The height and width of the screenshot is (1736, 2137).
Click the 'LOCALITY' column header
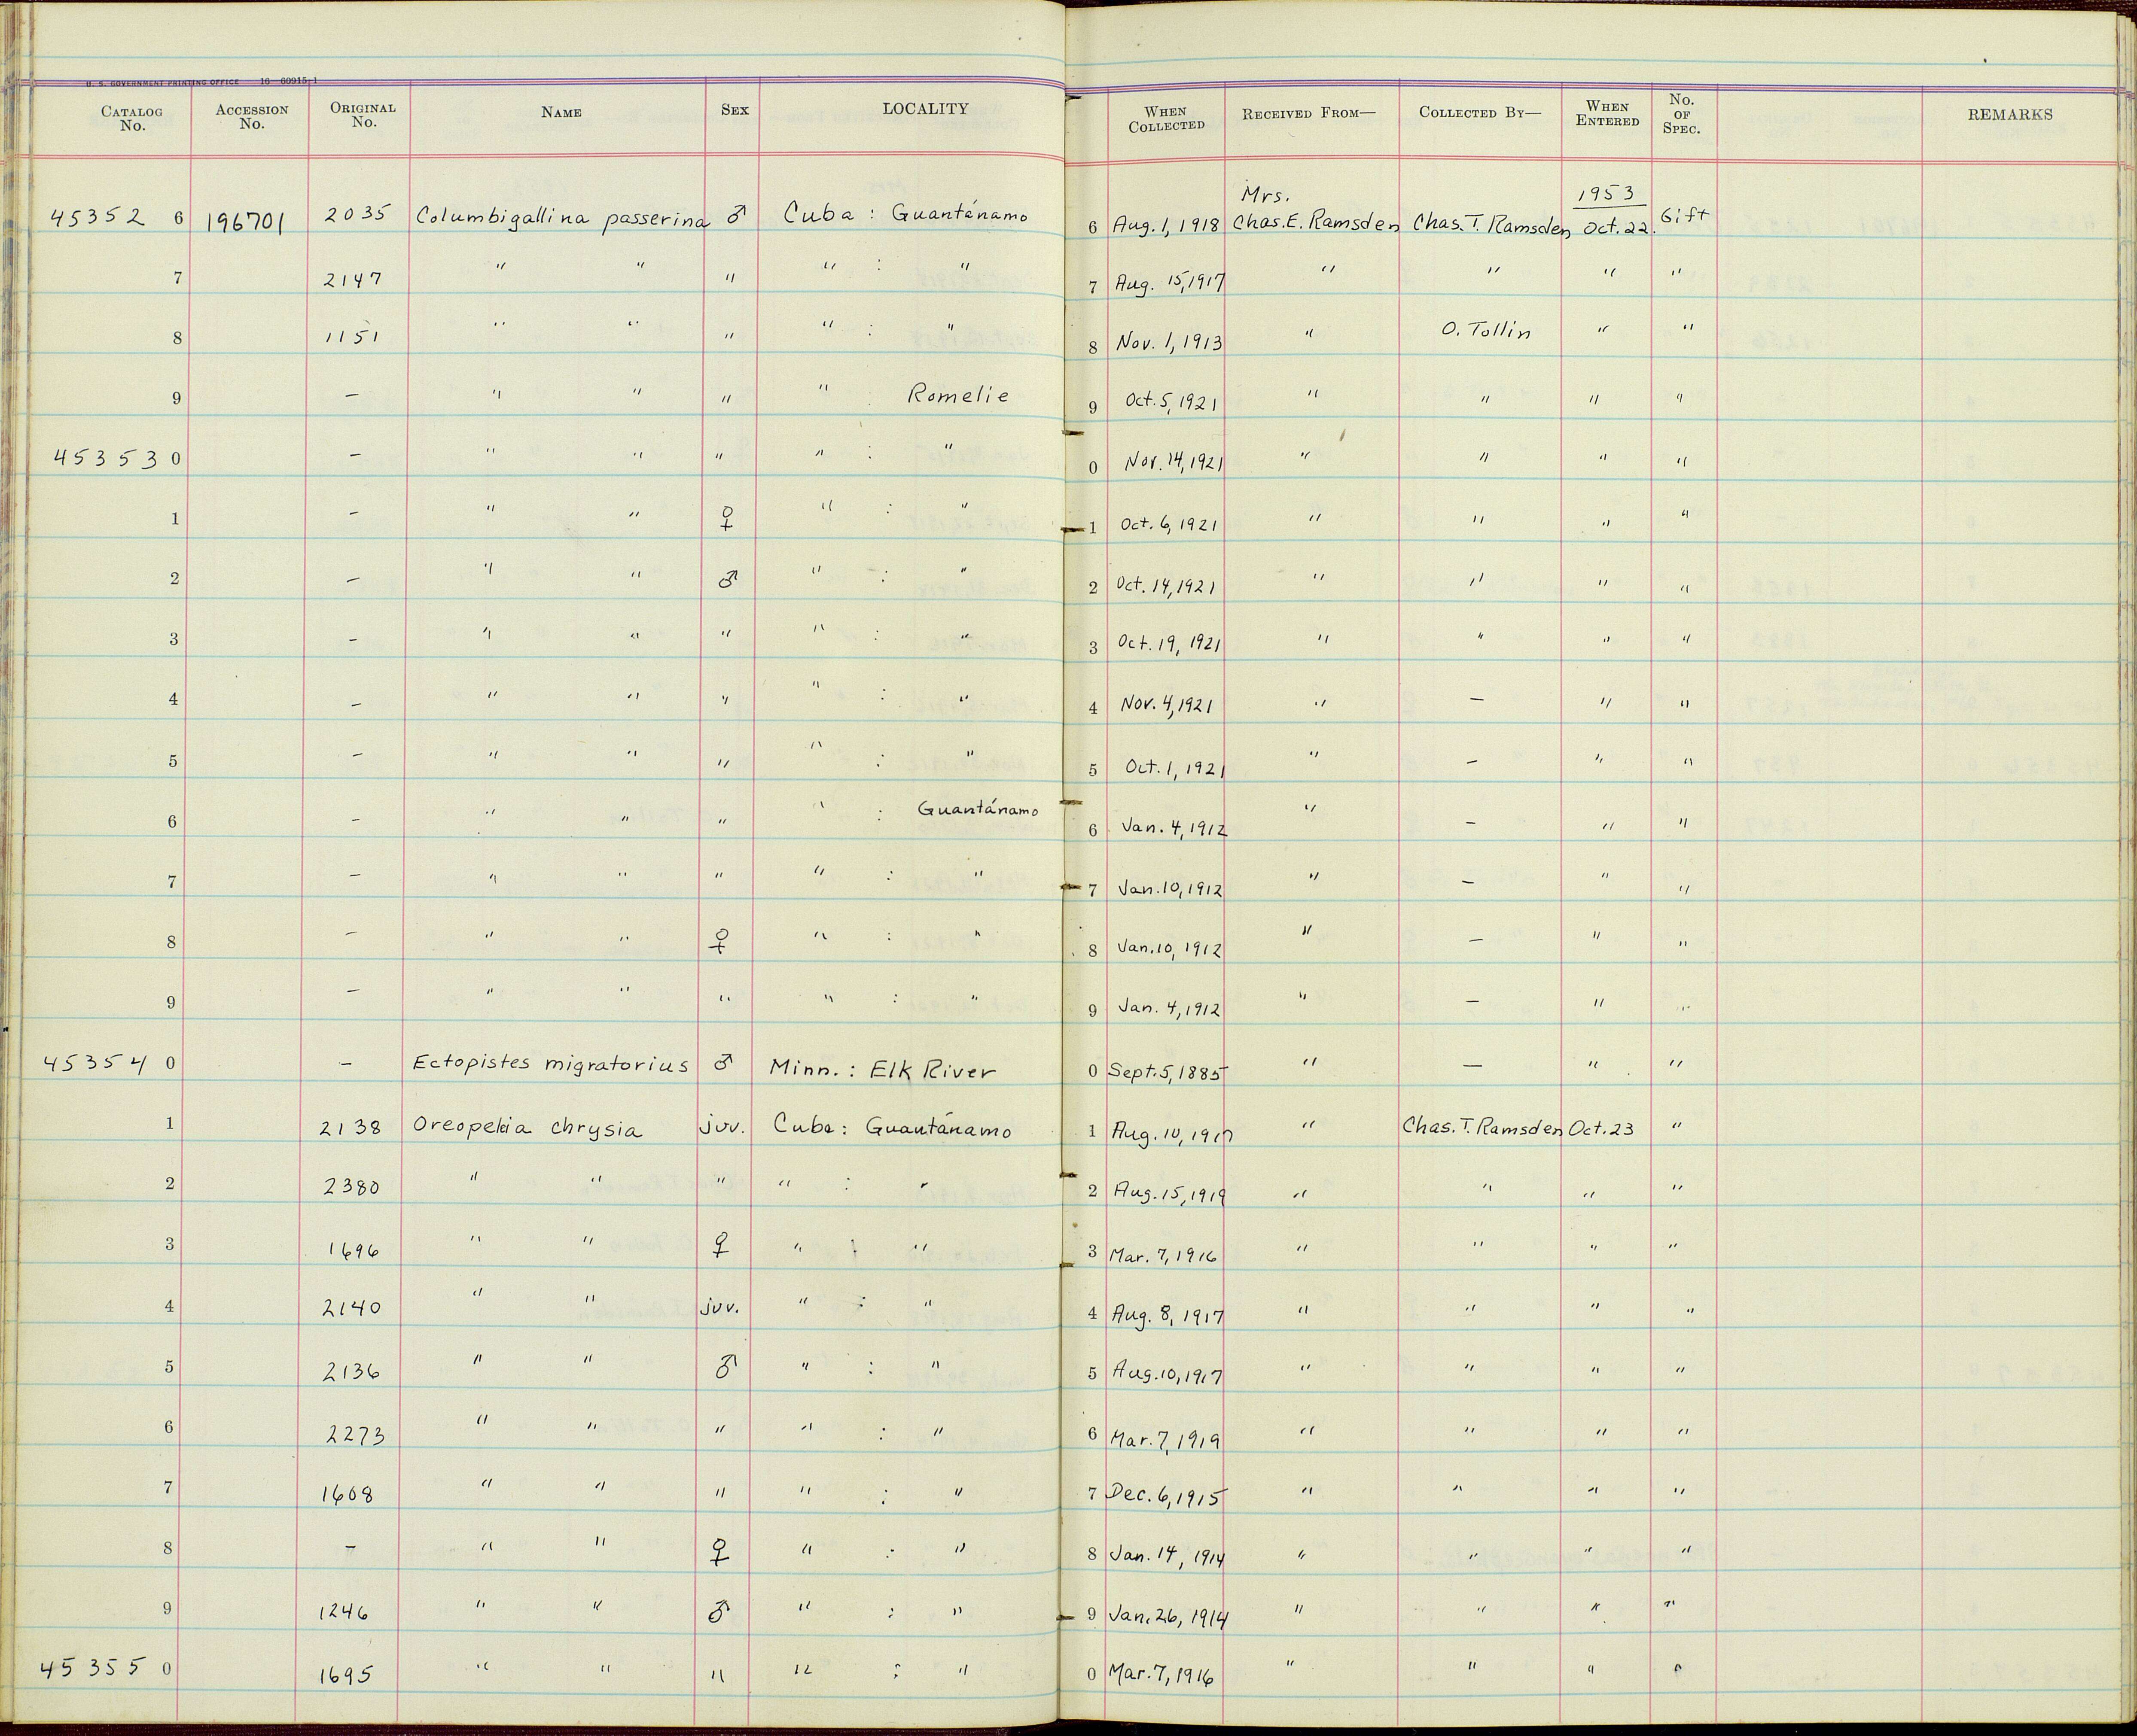pyautogui.click(x=925, y=108)
